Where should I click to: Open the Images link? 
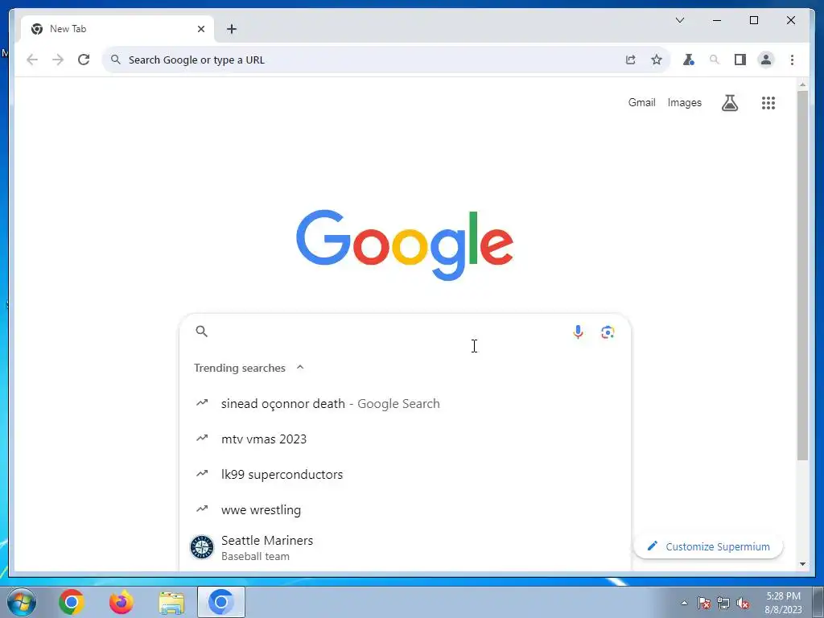click(x=684, y=102)
